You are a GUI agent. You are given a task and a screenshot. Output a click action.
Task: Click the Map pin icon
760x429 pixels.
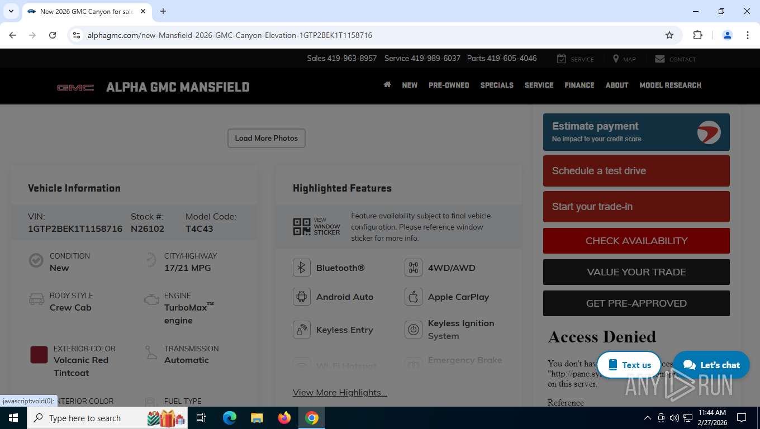(616, 59)
